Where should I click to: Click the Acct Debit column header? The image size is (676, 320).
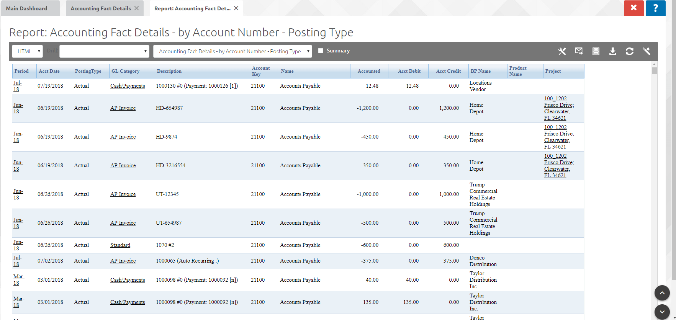(409, 71)
